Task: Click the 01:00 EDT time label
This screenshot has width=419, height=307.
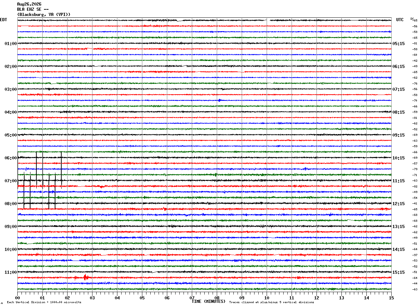Action: pos(11,44)
